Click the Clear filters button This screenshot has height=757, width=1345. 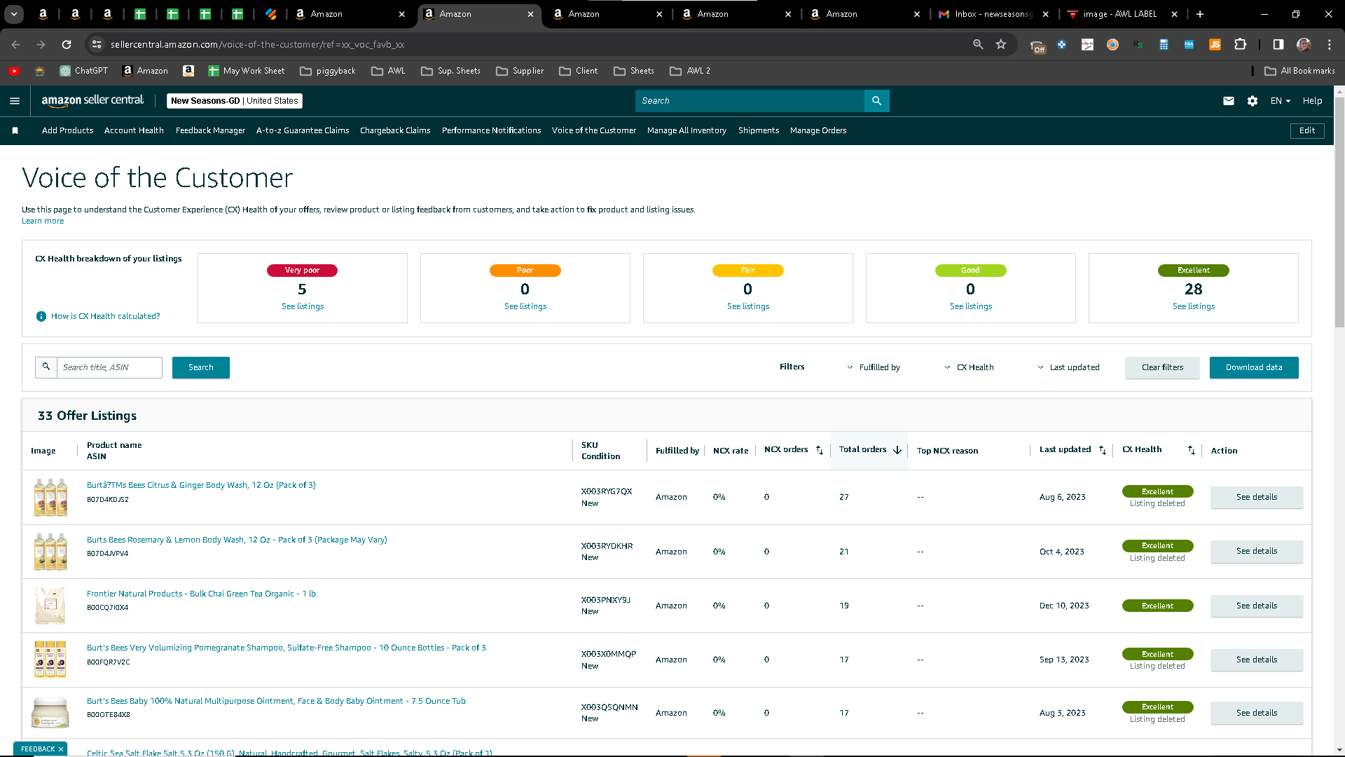pyautogui.click(x=1162, y=367)
